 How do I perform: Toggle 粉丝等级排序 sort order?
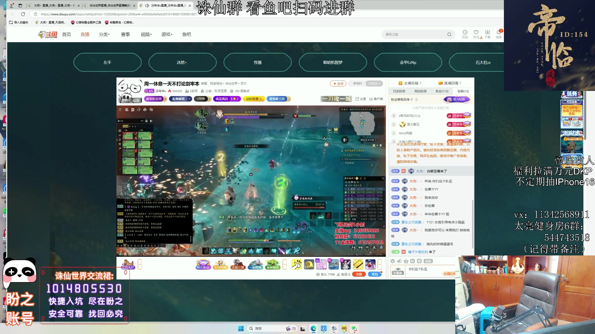(x=402, y=100)
